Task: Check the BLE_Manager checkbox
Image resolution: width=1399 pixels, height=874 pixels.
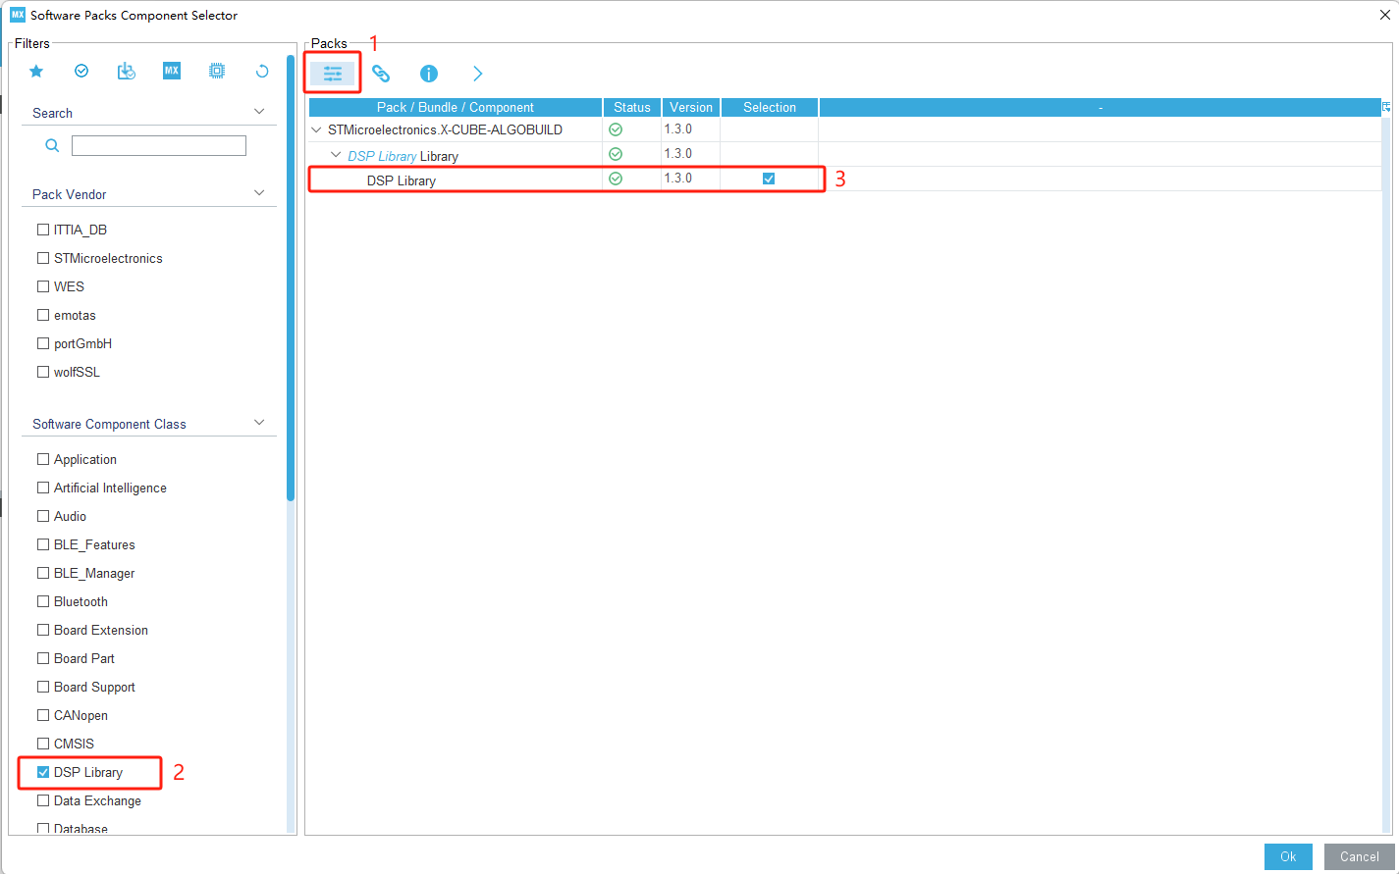Action: tap(43, 573)
